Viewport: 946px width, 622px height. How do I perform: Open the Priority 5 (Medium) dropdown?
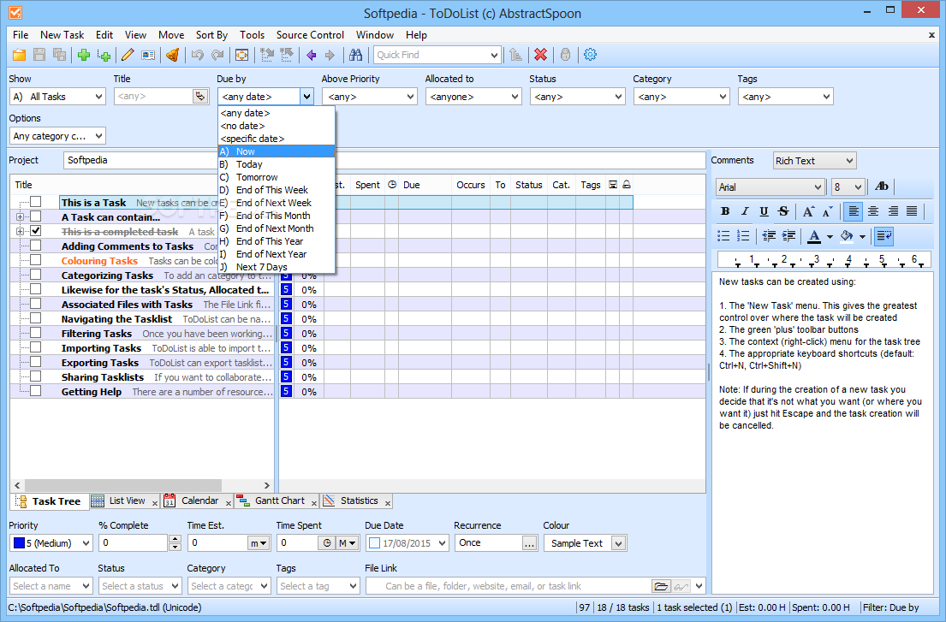(x=51, y=543)
